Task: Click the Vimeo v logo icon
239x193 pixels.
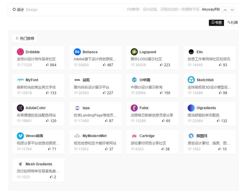Action: pyautogui.click(x=20, y=136)
